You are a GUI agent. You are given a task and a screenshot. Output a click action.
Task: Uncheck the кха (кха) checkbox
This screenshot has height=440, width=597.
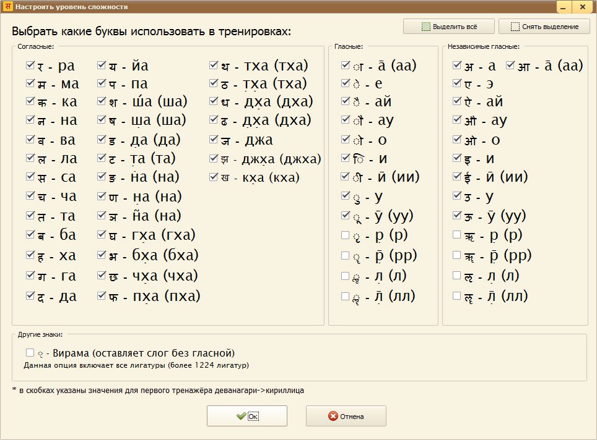pyautogui.click(x=214, y=177)
